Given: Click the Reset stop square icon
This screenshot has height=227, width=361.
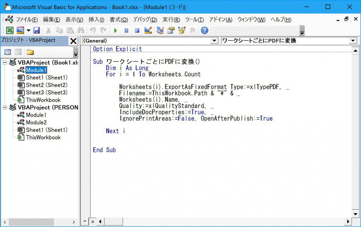Looking at the screenshot, I should click(137, 30).
